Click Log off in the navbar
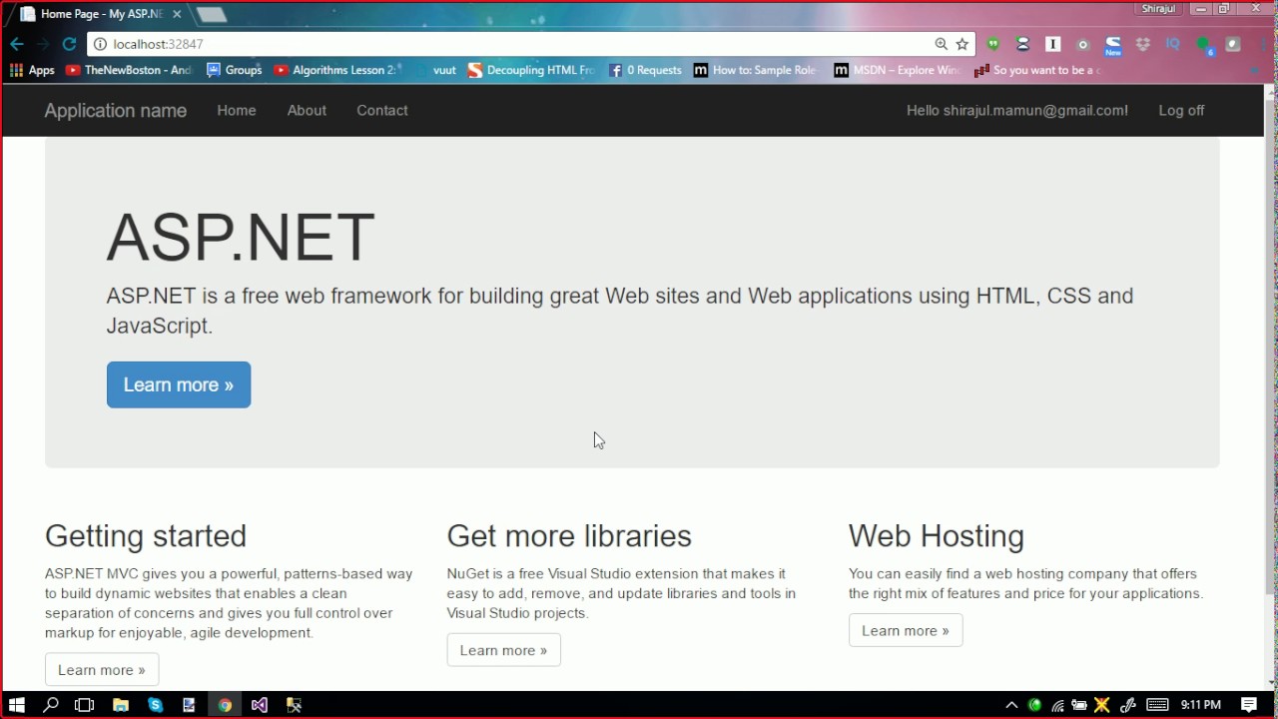Viewport: 1278px width, 719px height. [x=1181, y=111]
